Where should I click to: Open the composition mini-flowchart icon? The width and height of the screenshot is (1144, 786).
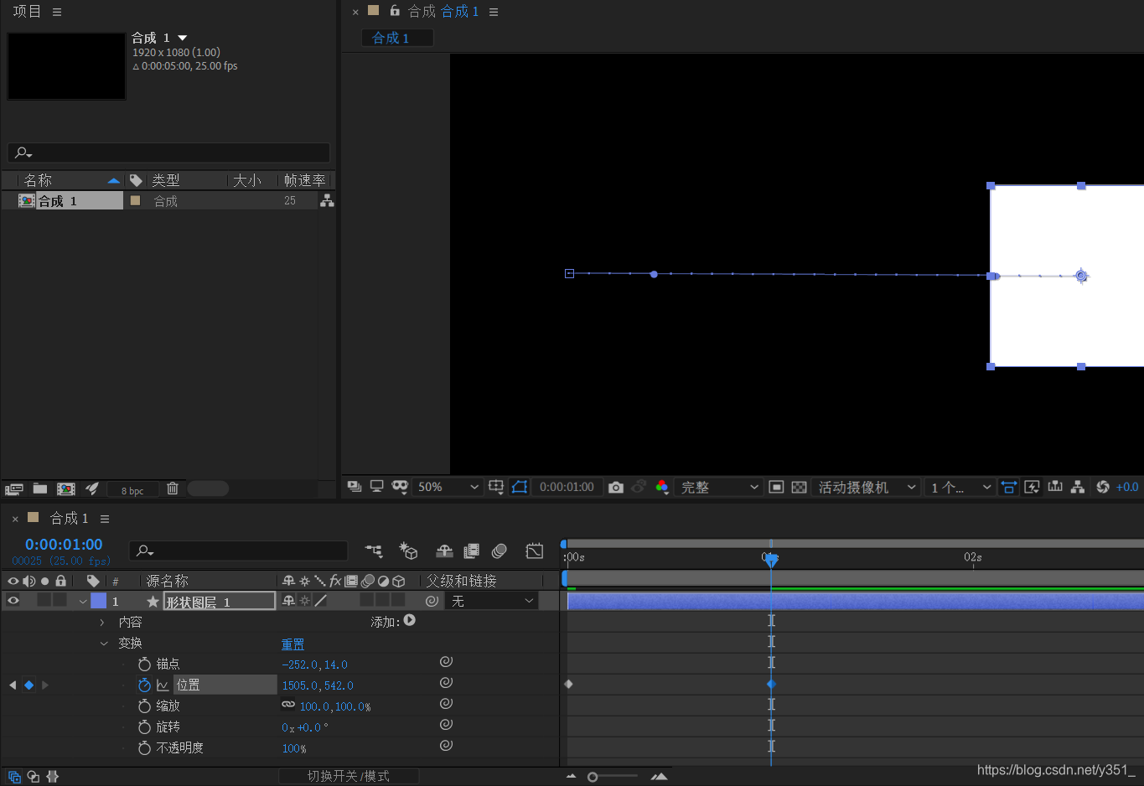click(x=374, y=551)
